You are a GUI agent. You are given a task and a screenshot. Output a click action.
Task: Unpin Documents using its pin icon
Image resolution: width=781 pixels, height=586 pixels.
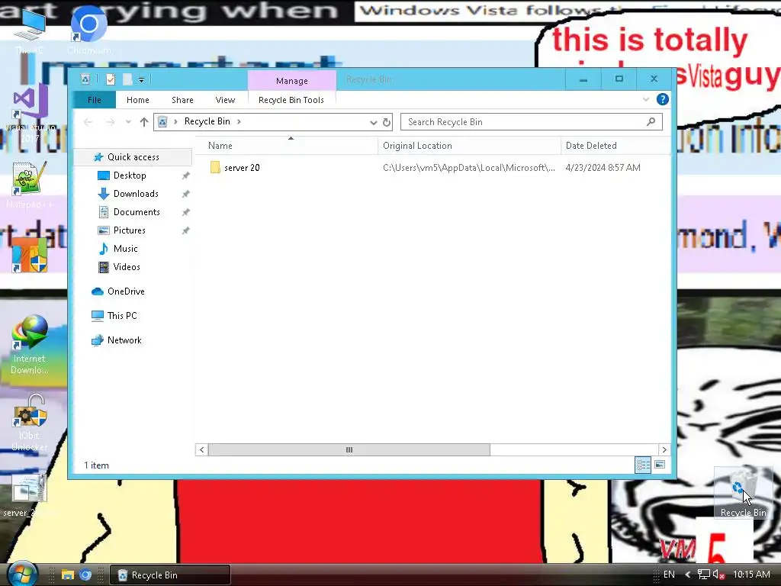pos(185,212)
